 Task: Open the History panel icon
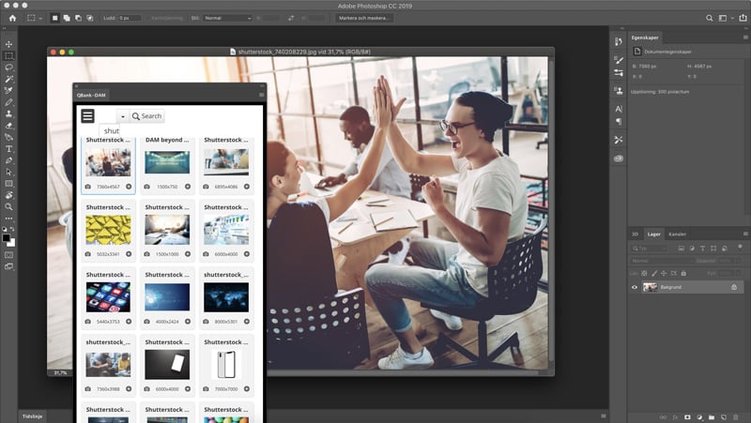click(619, 41)
